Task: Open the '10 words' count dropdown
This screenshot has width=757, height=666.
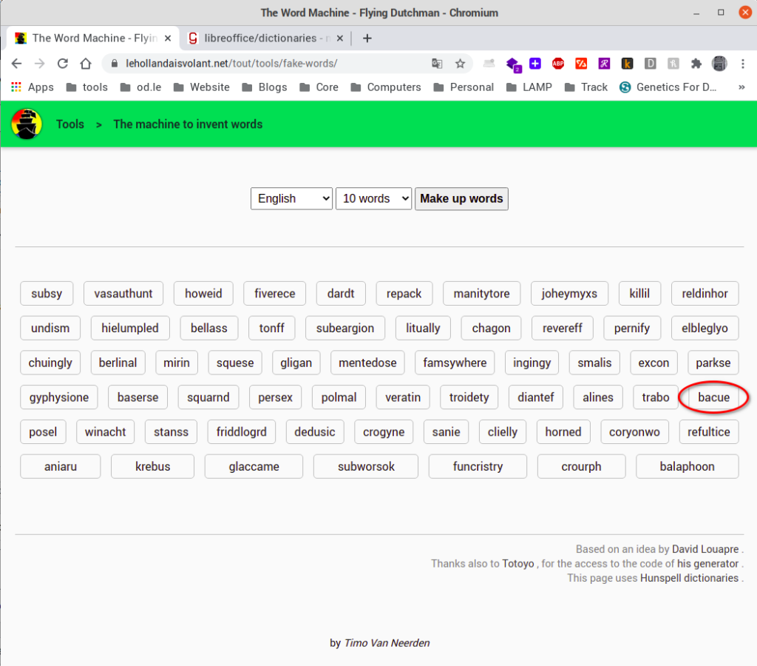Action: click(x=373, y=198)
